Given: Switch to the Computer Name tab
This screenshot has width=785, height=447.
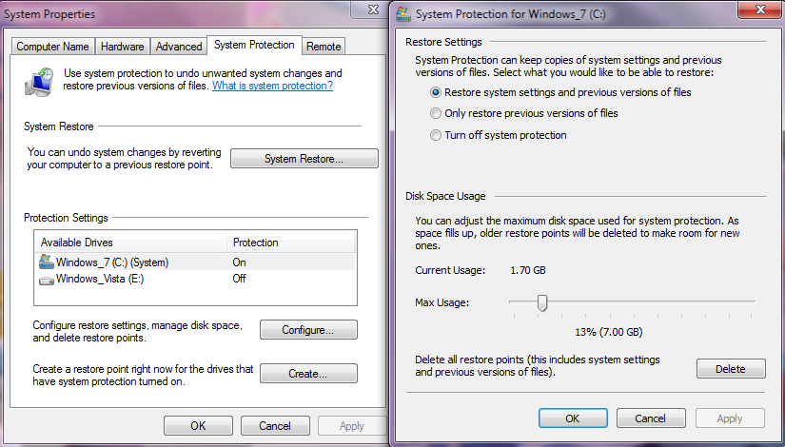Looking at the screenshot, I should coord(52,47).
